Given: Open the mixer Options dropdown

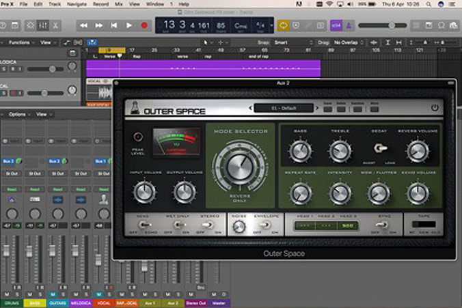Looking at the screenshot, I should (x=19, y=115).
